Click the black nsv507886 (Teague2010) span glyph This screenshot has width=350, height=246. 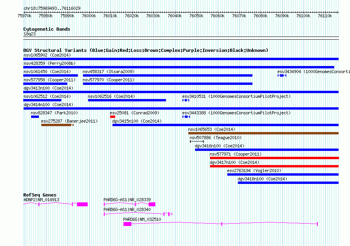(x=197, y=141)
